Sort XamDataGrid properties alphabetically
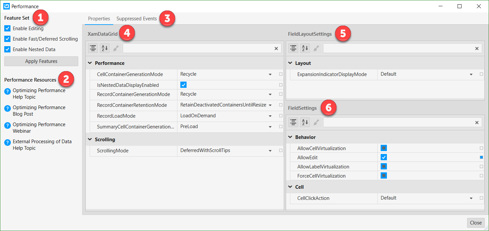The height and width of the screenshot is (231, 489). (x=105, y=48)
